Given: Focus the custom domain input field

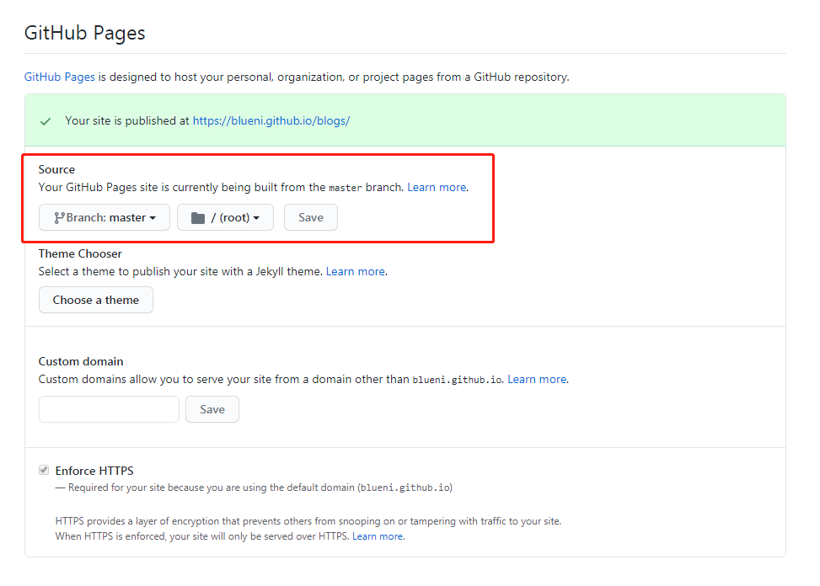Looking at the screenshot, I should (x=109, y=409).
